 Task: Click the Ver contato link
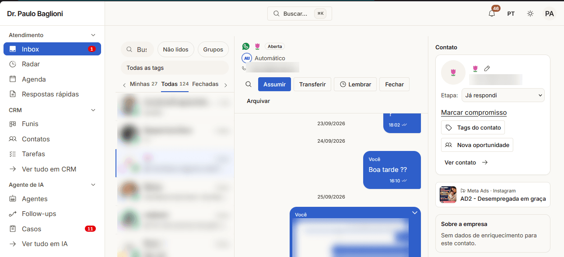pyautogui.click(x=466, y=162)
